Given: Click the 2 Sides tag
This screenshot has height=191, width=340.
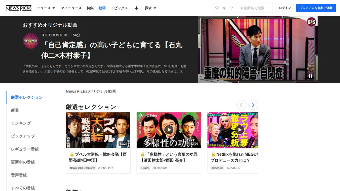Looking at the screenshot, I should [x=145, y=168].
